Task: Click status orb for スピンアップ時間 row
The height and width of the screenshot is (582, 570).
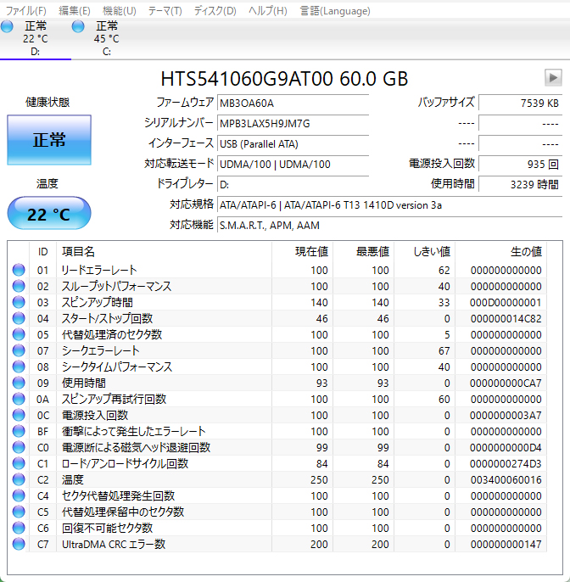Action: pos(19,302)
